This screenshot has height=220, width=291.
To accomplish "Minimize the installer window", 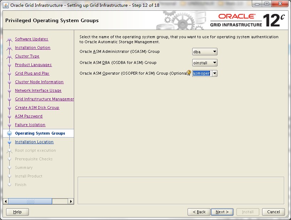I will point(257,4).
